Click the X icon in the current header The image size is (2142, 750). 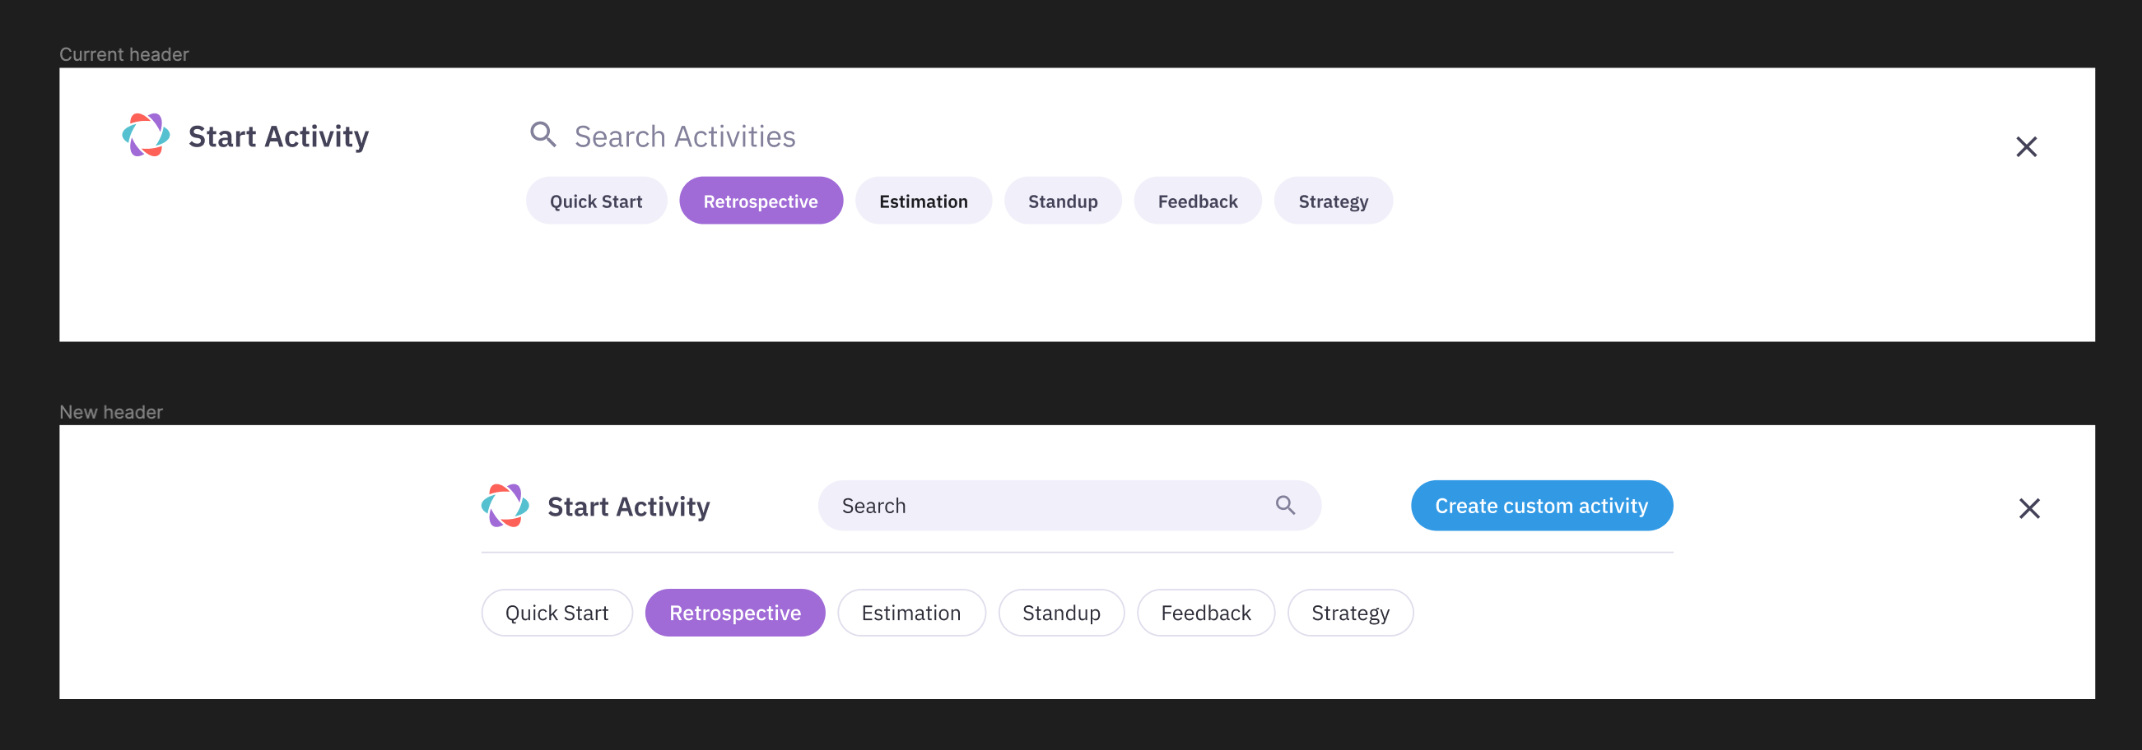2027,146
